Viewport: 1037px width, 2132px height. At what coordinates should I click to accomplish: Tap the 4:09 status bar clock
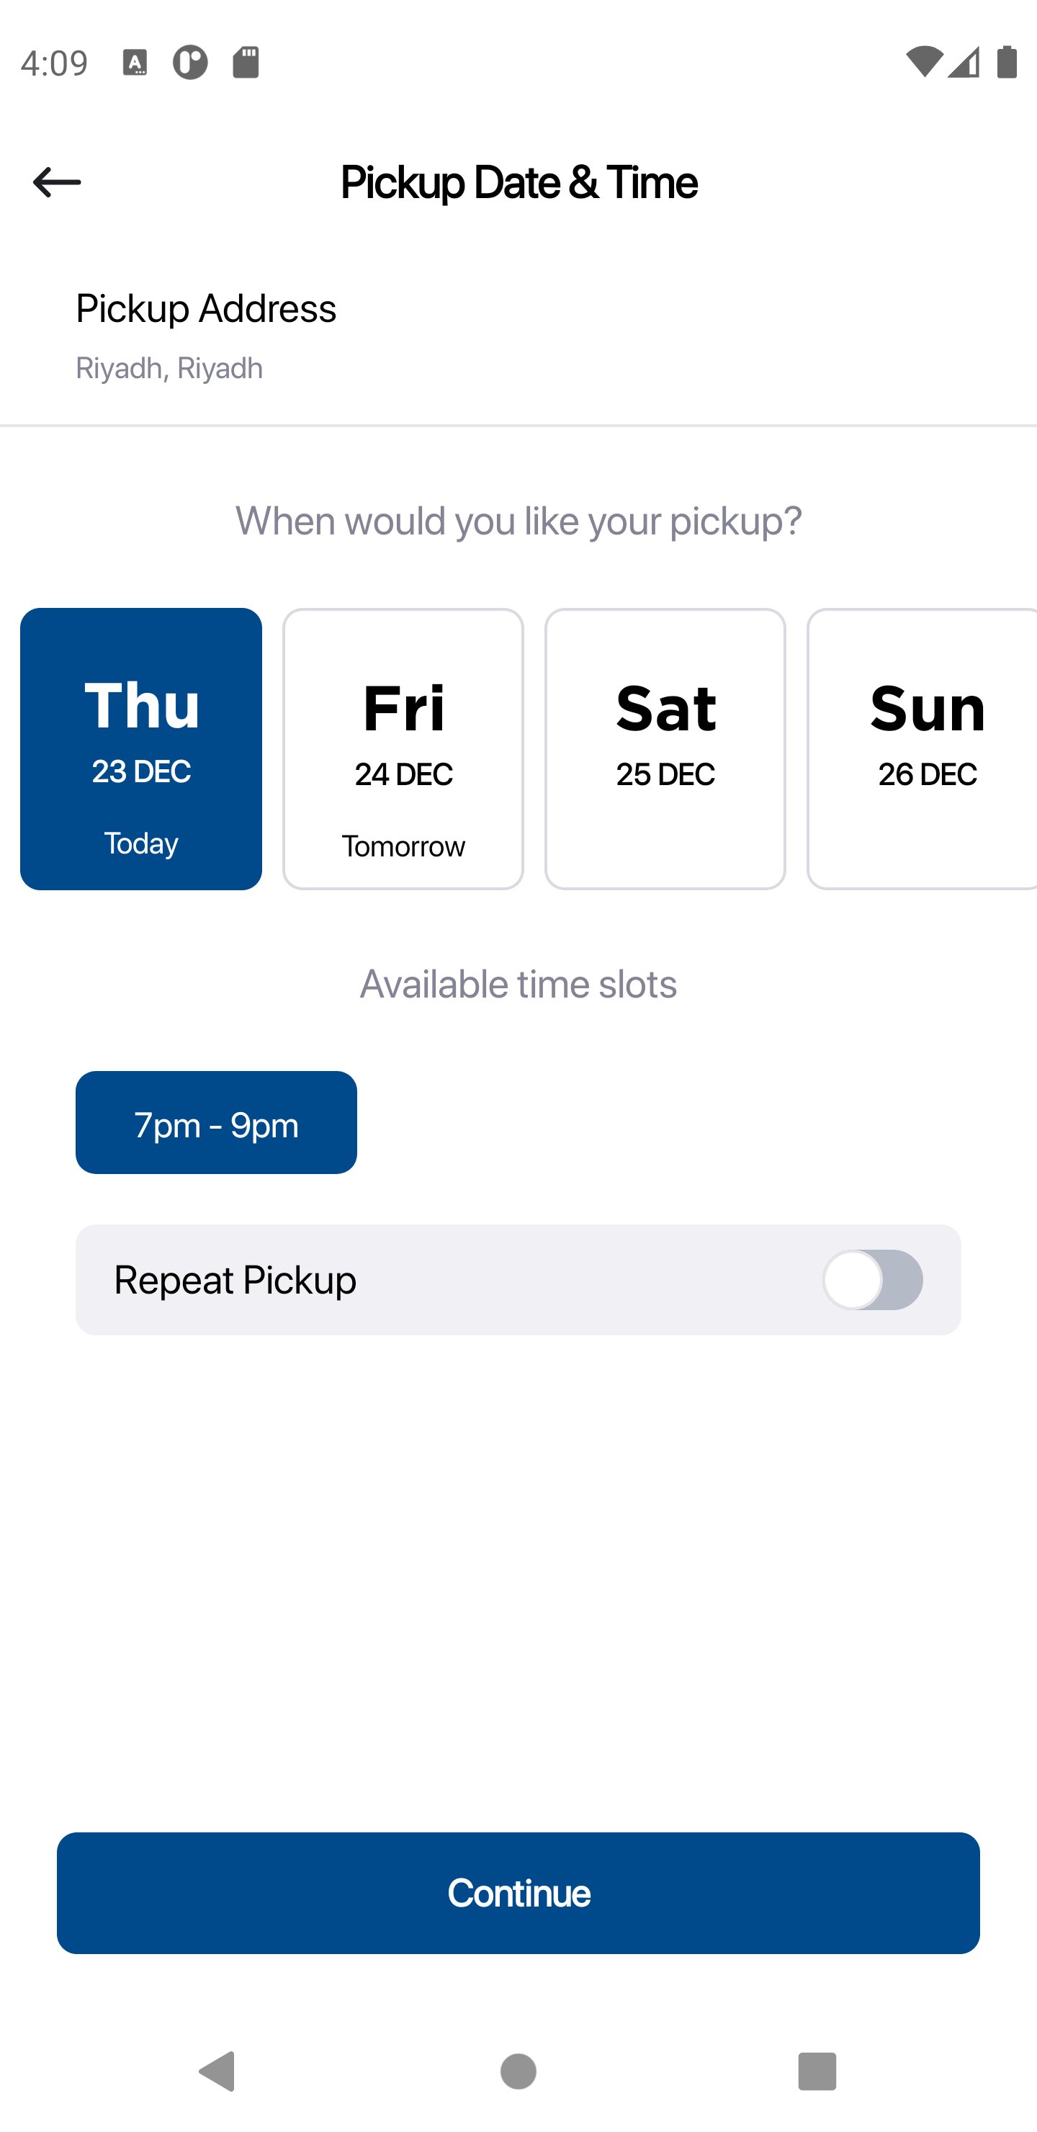[54, 63]
